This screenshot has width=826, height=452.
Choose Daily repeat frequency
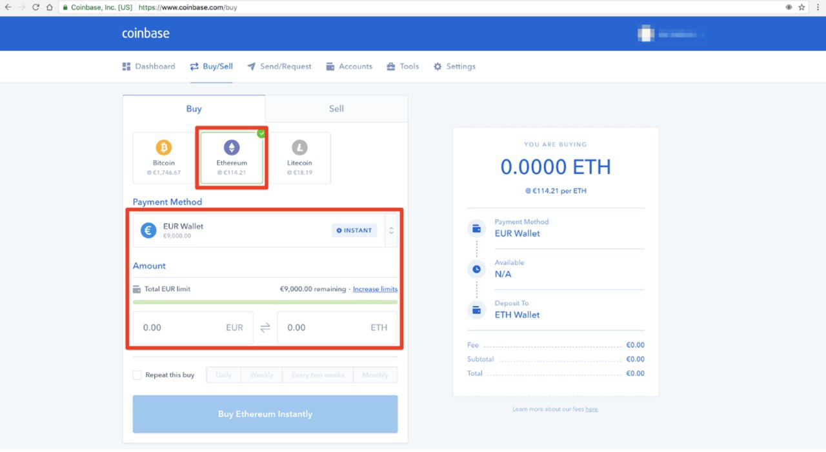(224, 375)
